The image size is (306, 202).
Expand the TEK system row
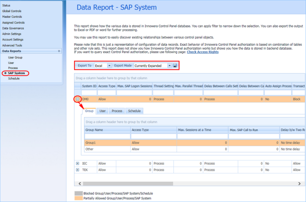(x=78, y=170)
